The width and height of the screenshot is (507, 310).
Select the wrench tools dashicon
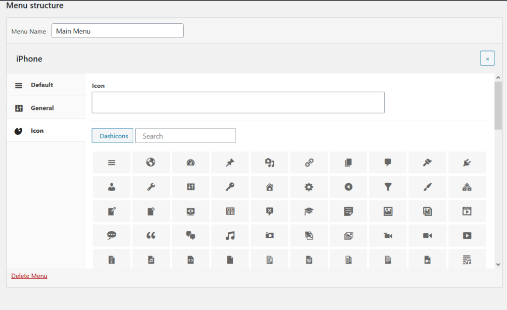[x=151, y=187]
